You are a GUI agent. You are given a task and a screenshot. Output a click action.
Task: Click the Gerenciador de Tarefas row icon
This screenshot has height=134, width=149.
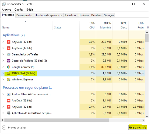[8, 54]
